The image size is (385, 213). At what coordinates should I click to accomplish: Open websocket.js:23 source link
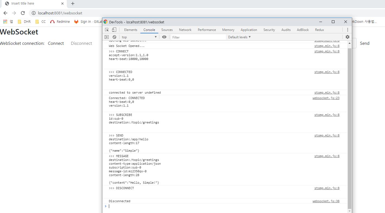click(x=326, y=98)
